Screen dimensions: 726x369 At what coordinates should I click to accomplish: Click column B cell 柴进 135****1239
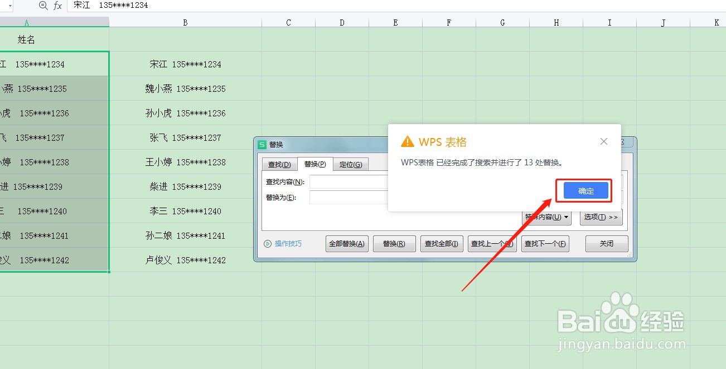pyautogui.click(x=186, y=186)
